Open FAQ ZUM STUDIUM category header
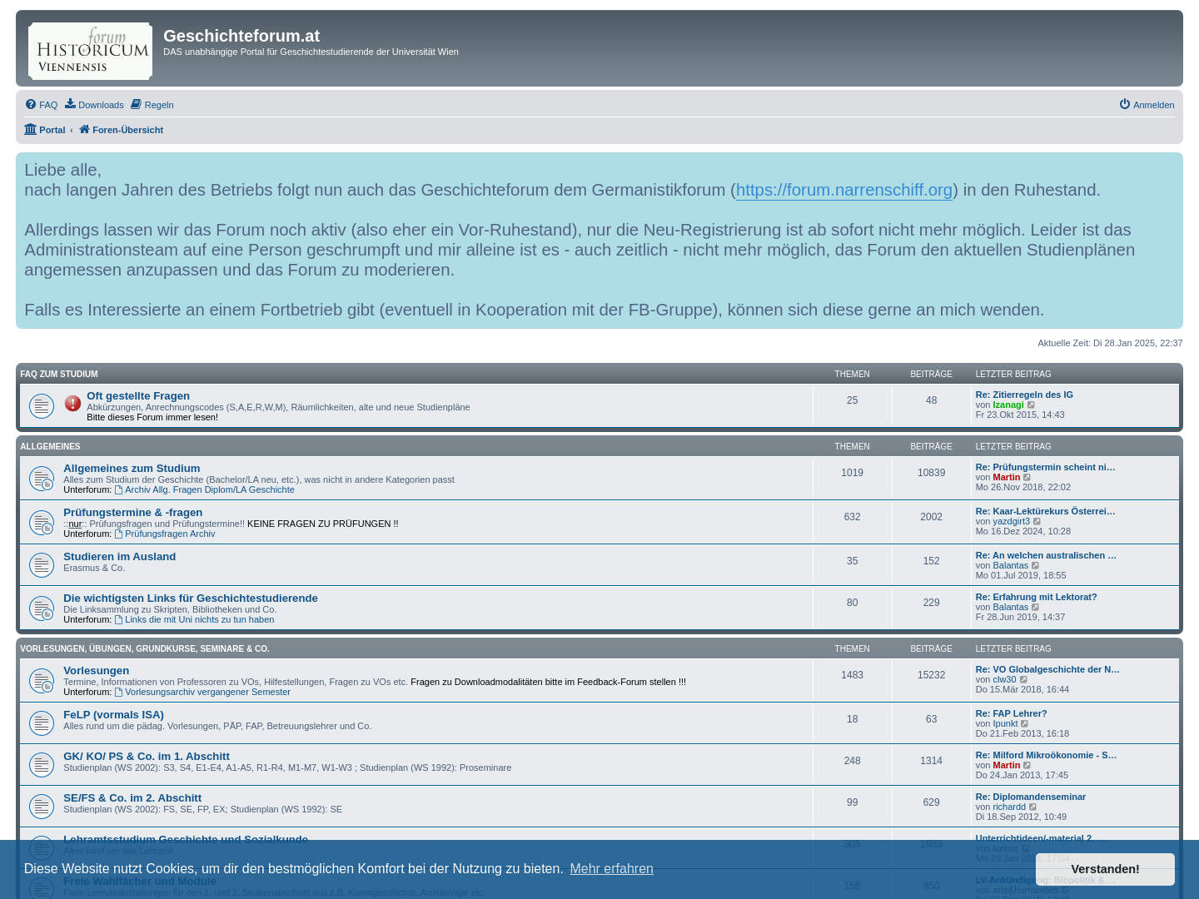This screenshot has height=899, width=1199. [x=59, y=375]
